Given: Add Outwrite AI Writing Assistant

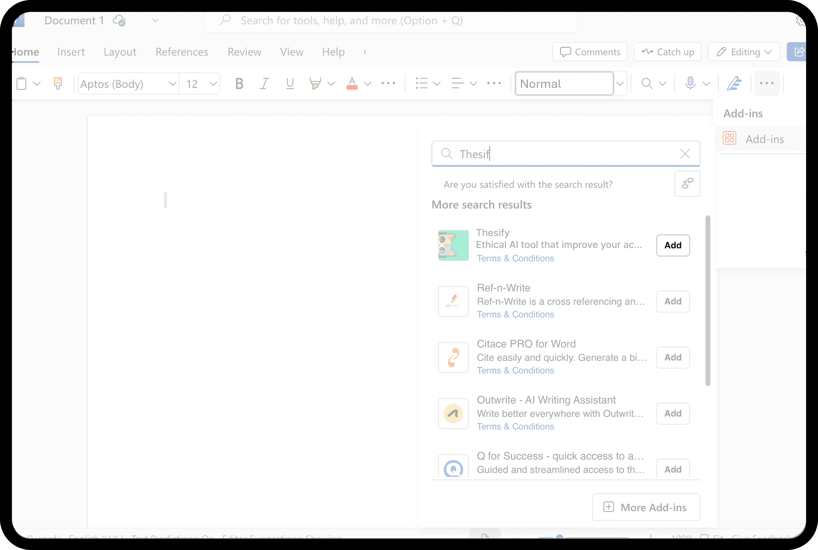Looking at the screenshot, I should coord(673,414).
